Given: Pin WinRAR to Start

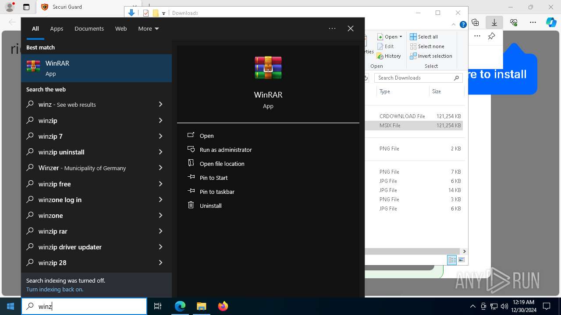Looking at the screenshot, I should pos(213,178).
